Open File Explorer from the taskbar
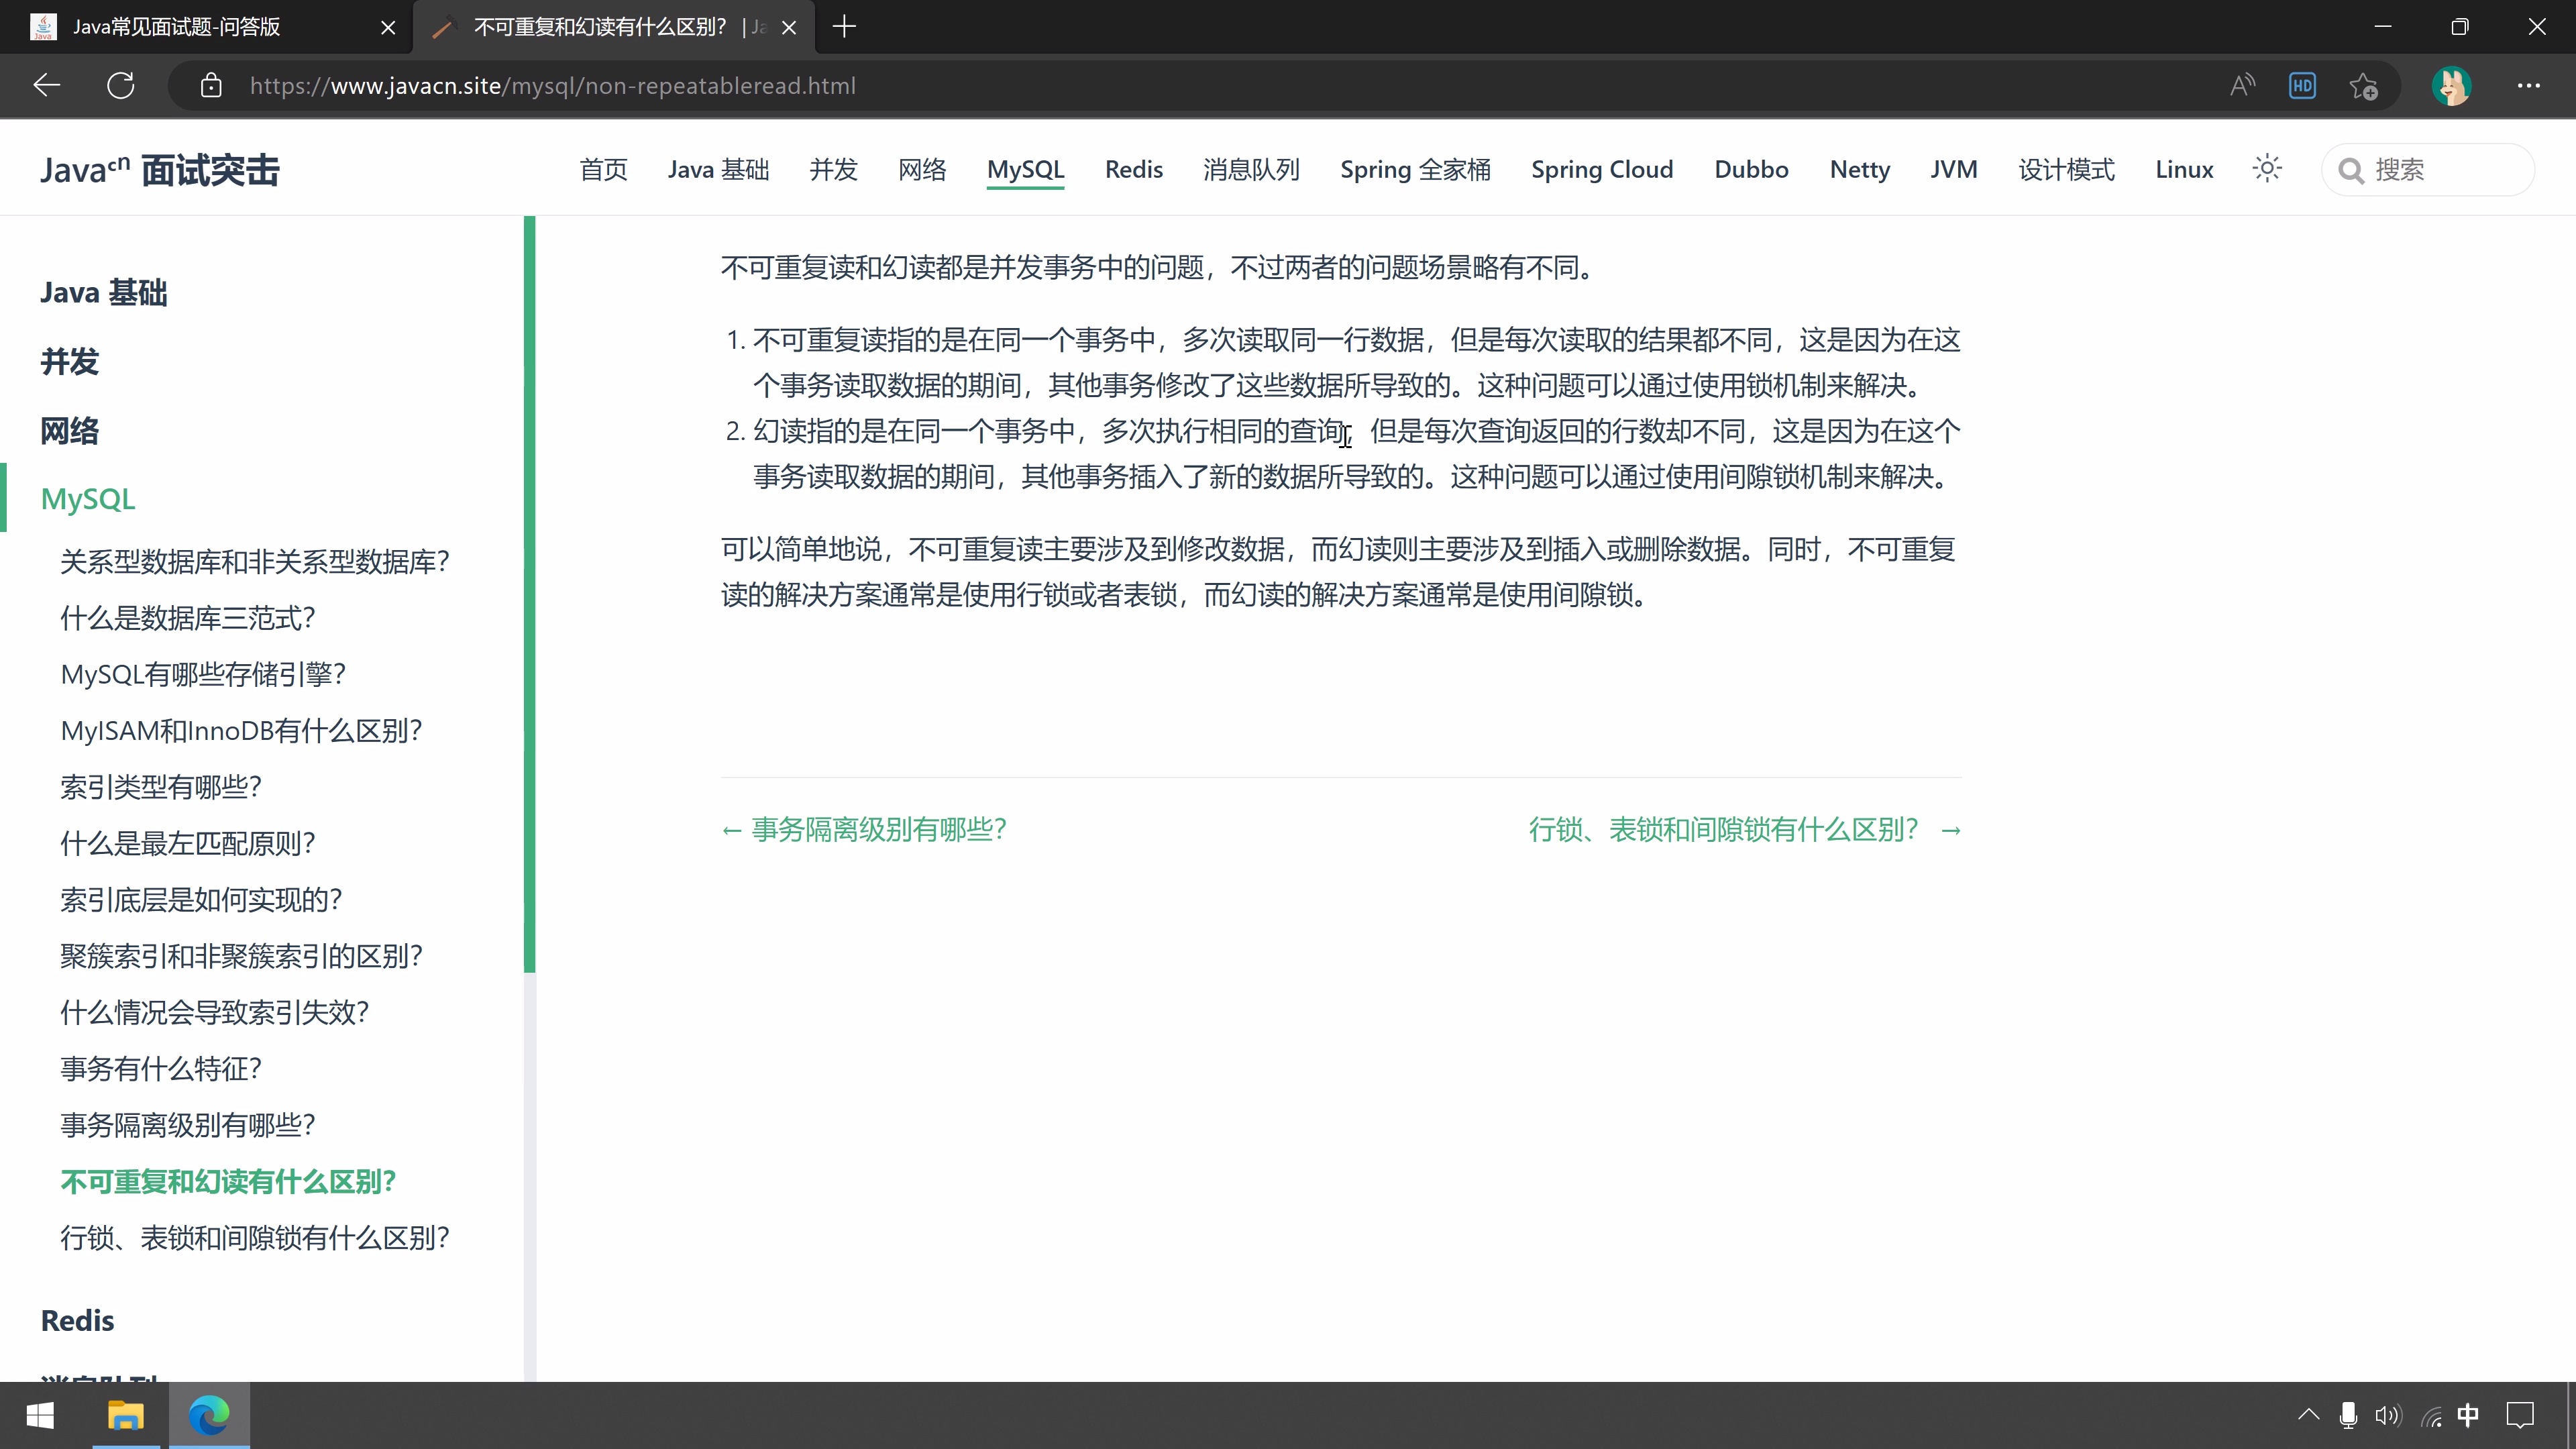 125,1415
